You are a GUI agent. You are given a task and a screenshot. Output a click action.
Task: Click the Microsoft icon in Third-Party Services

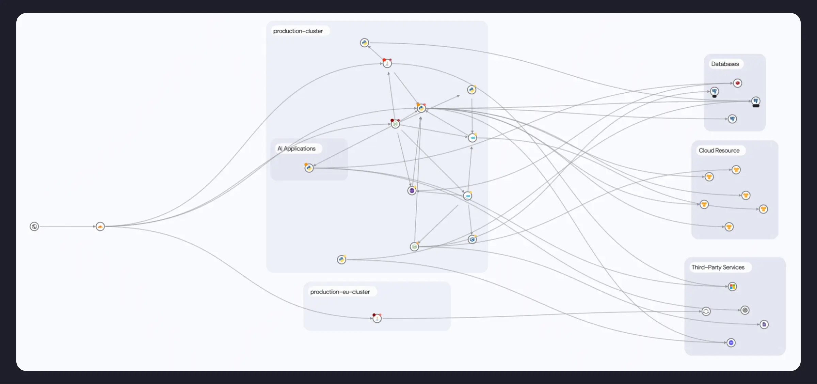[732, 286]
